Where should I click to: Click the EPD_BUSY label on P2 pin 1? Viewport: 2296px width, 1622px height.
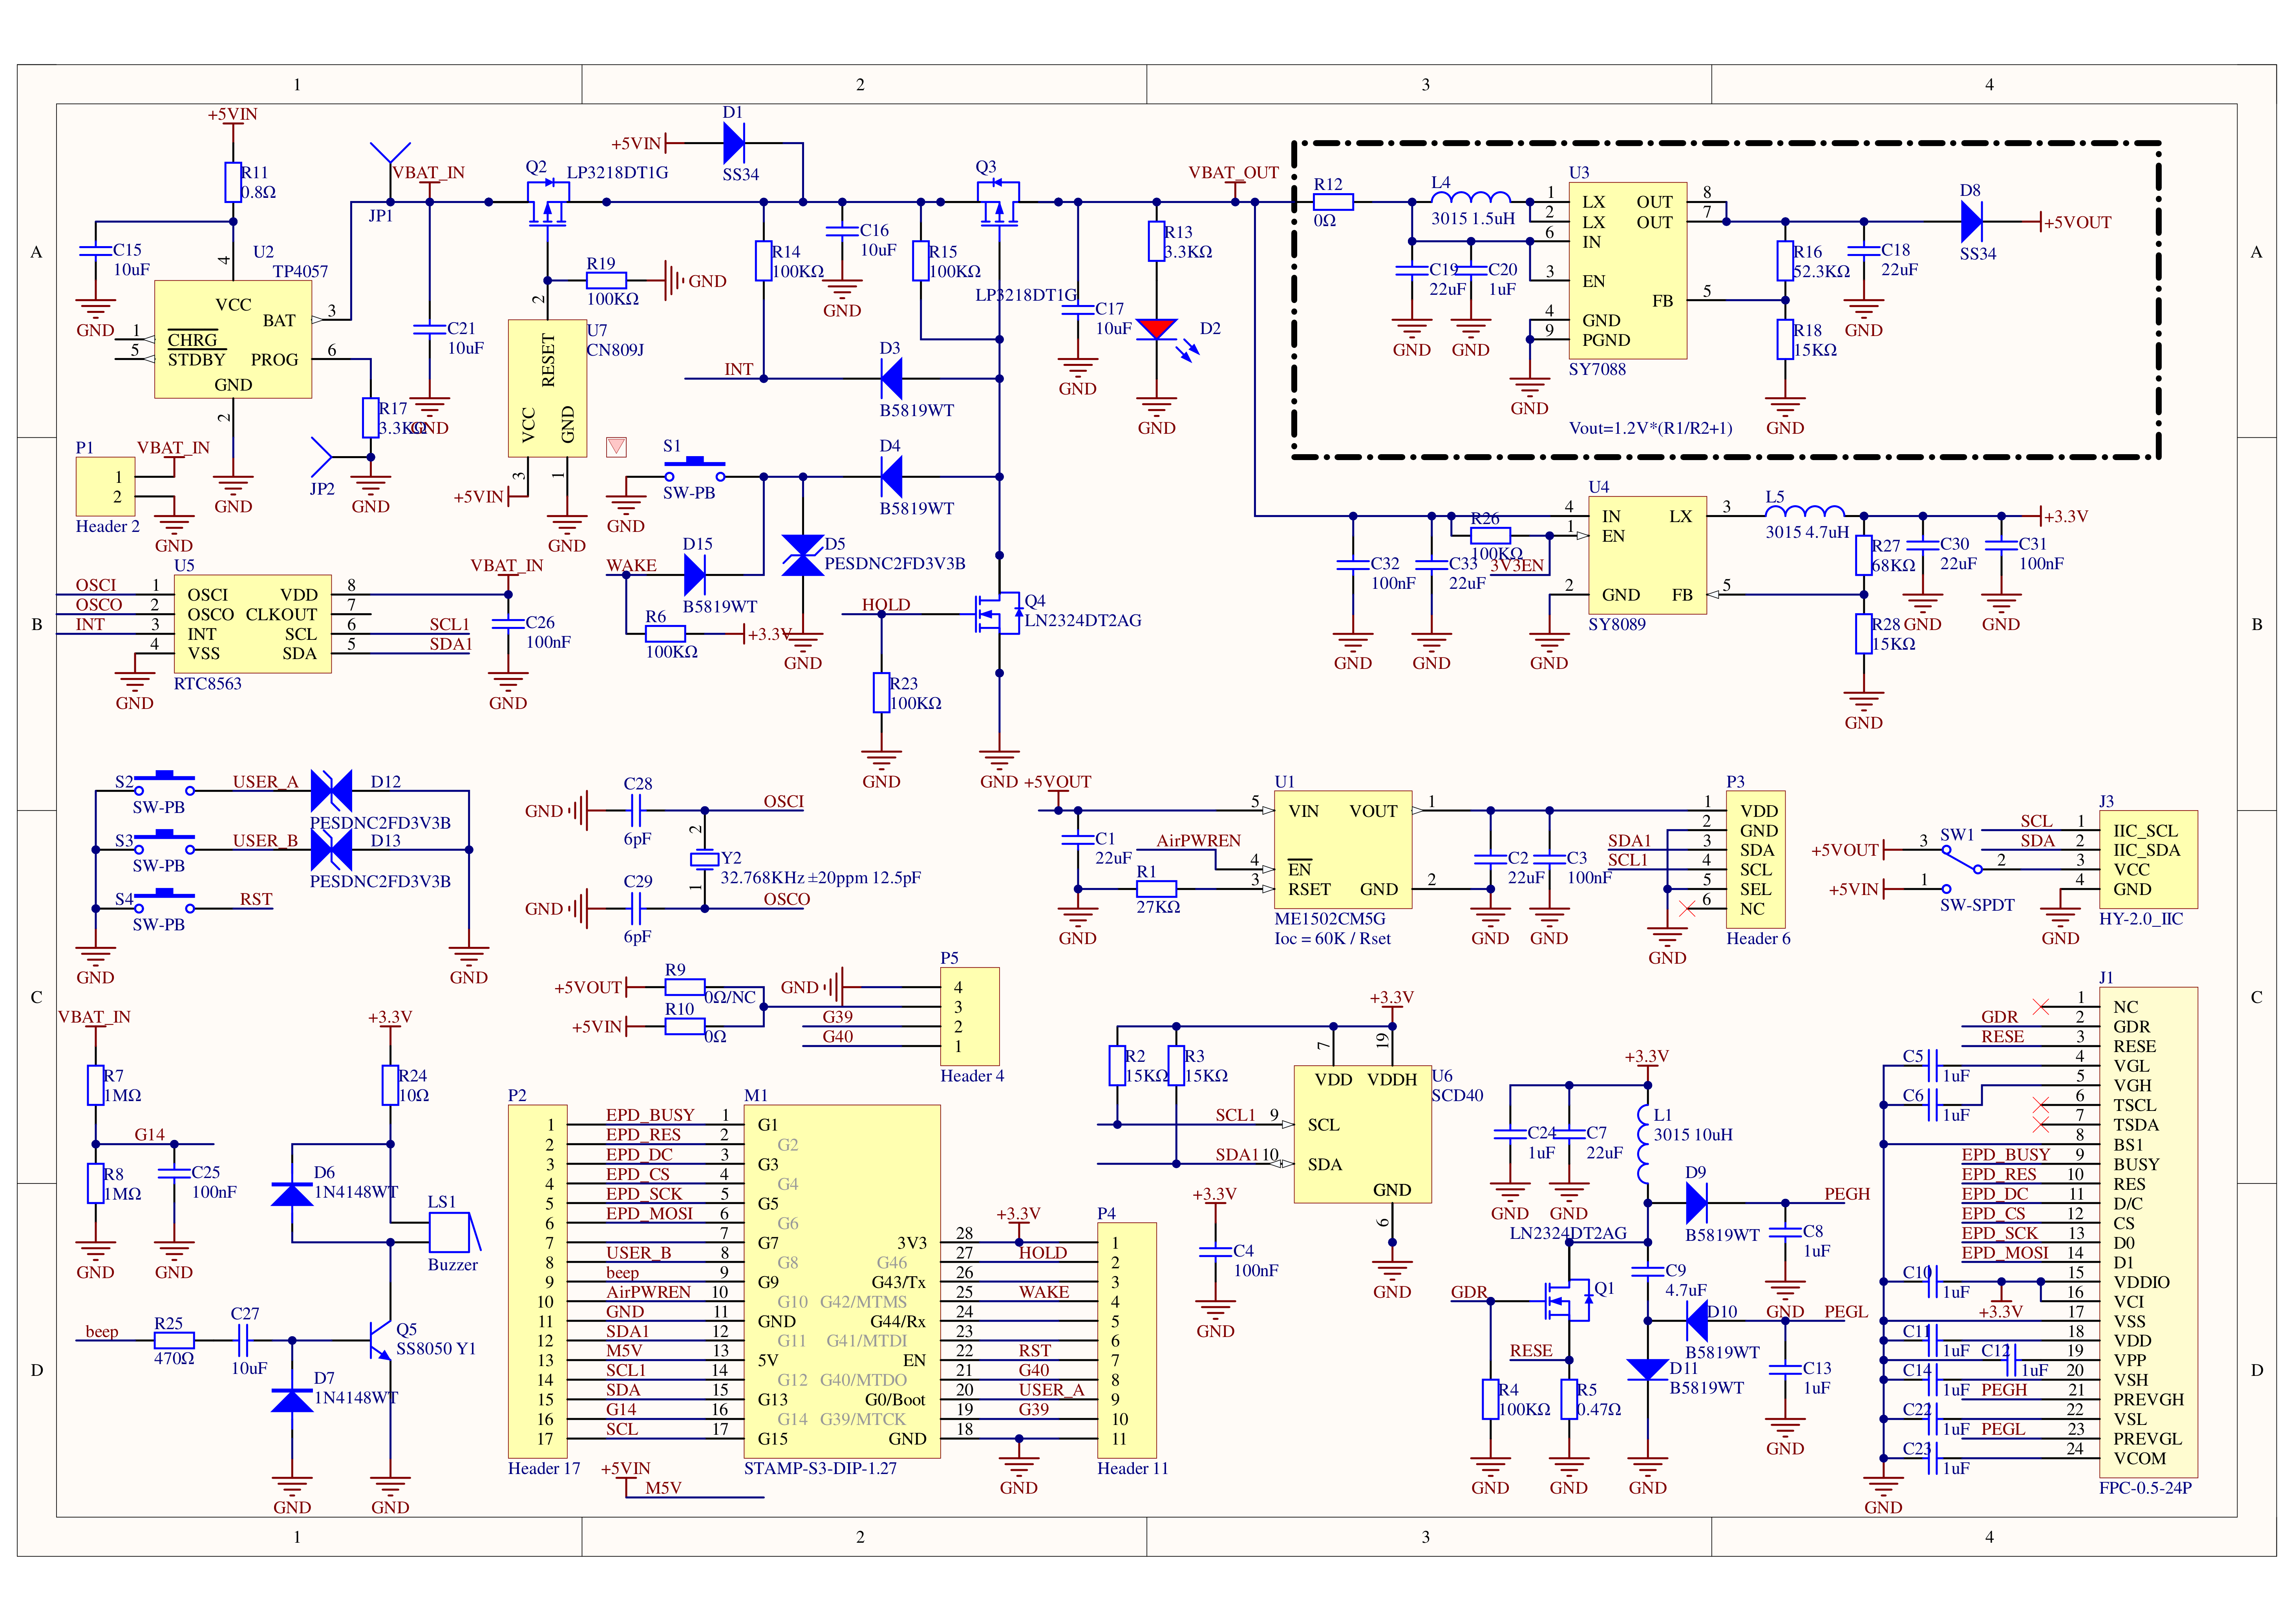650,1114
